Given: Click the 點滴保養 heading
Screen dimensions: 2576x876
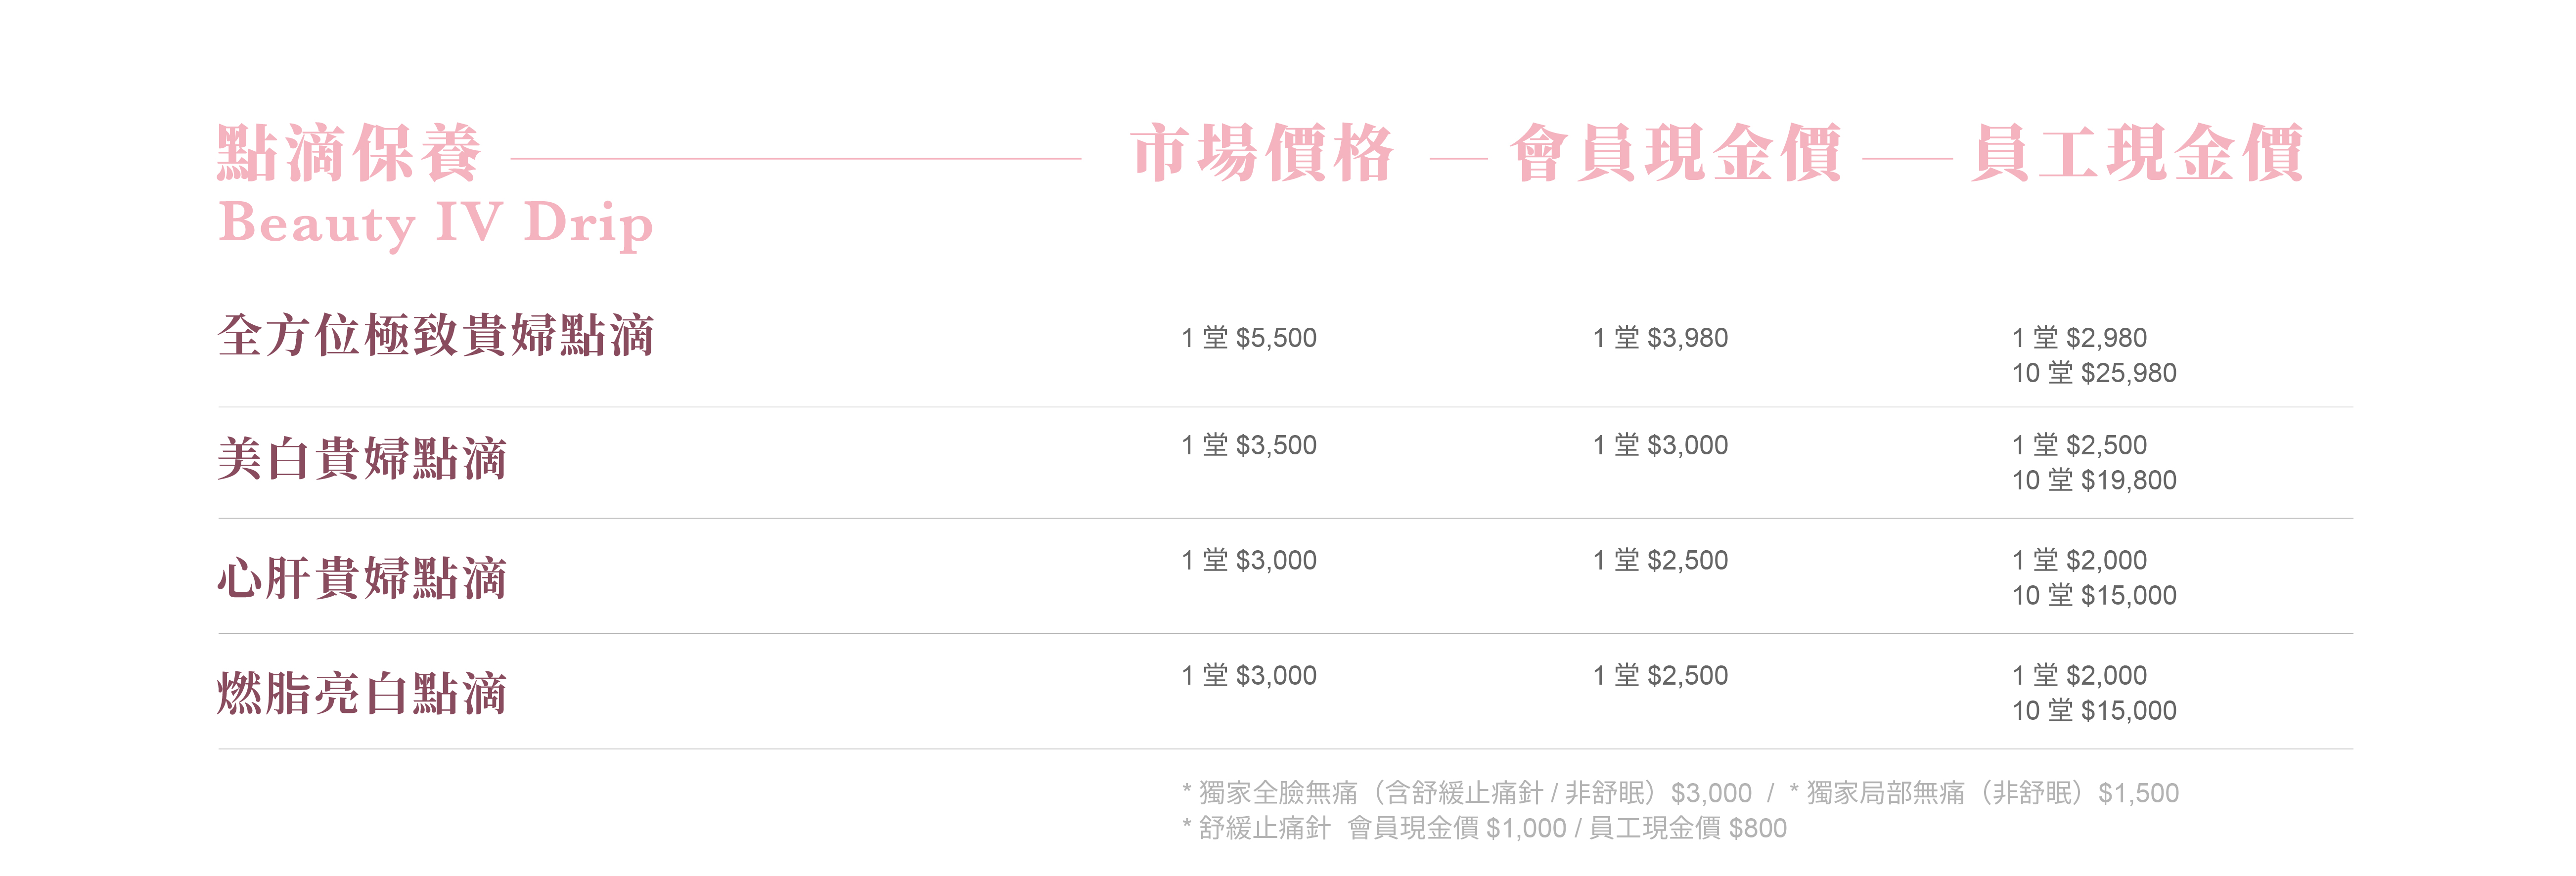Looking at the screenshot, I should click(349, 153).
